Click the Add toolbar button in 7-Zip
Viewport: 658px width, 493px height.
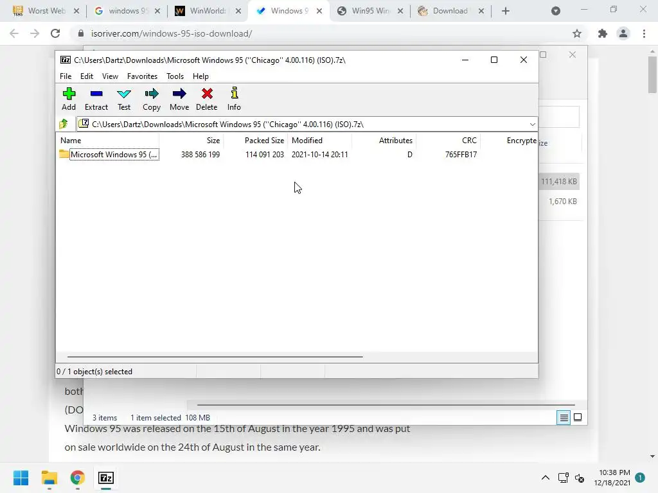point(69,99)
